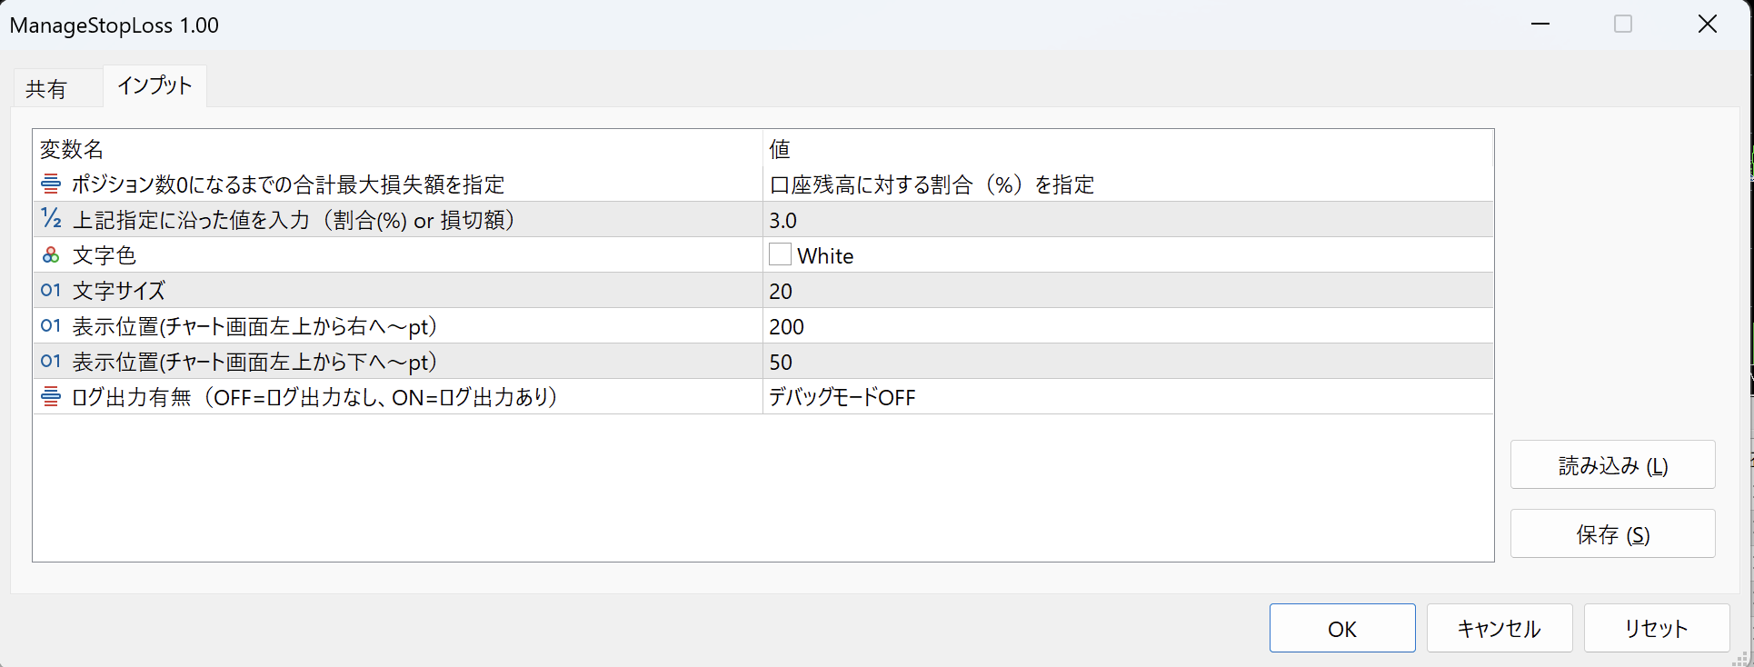Viewport: 1754px width, 667px height.
Task: Click the 01 icon beside 右へ表示位置 row
Action: point(51,326)
